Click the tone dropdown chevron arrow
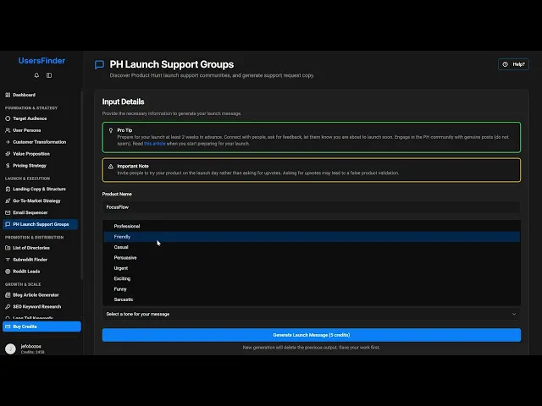Image resolution: width=542 pixels, height=406 pixels. pyautogui.click(x=514, y=314)
